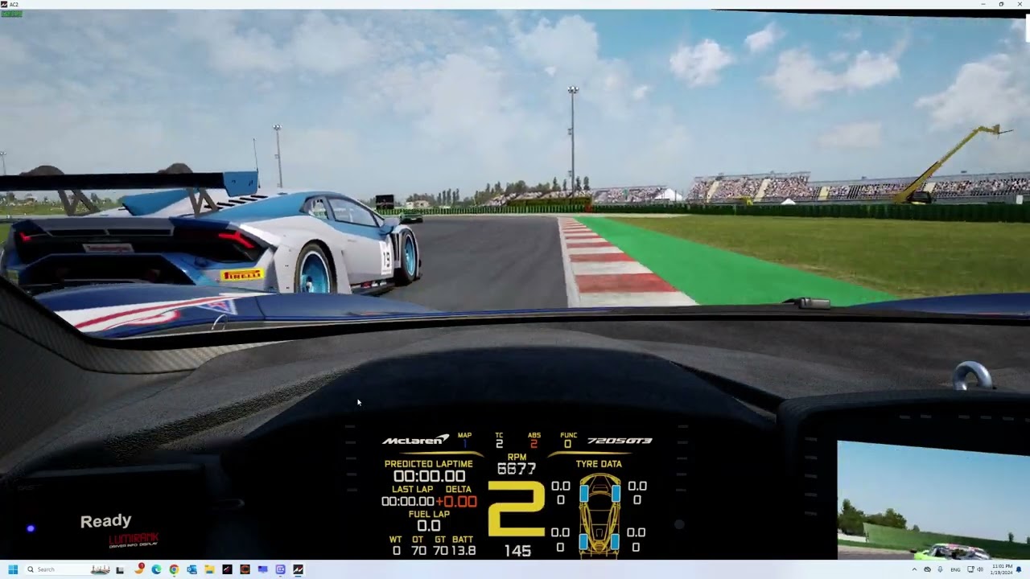
Task: Open the cloud sync tray icon
Action: 927,569
